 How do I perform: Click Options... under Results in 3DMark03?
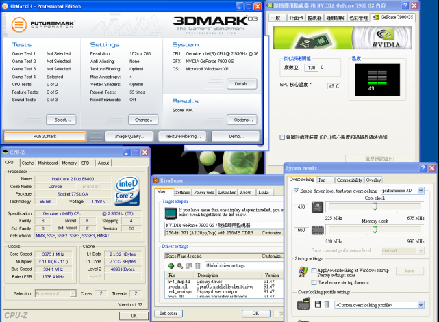click(242, 120)
